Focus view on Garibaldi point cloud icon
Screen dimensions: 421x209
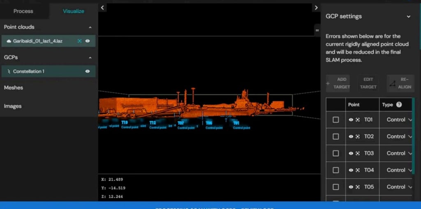point(79,41)
